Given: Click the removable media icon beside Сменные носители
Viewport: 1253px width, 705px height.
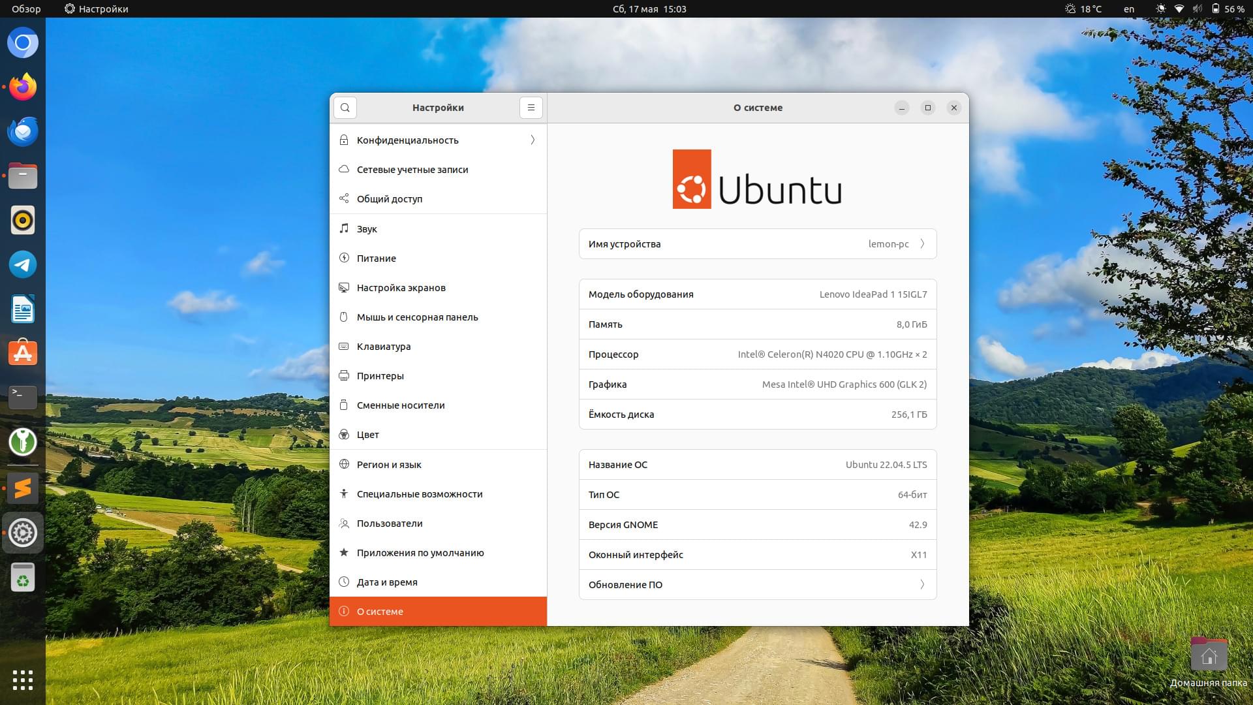Looking at the screenshot, I should (344, 405).
